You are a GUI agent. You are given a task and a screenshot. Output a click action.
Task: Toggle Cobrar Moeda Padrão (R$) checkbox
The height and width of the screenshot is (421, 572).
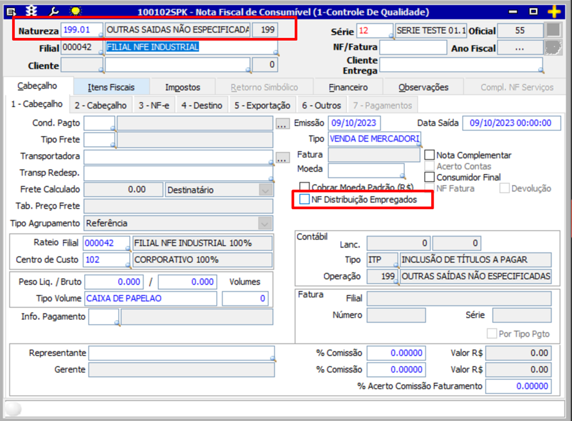(304, 187)
